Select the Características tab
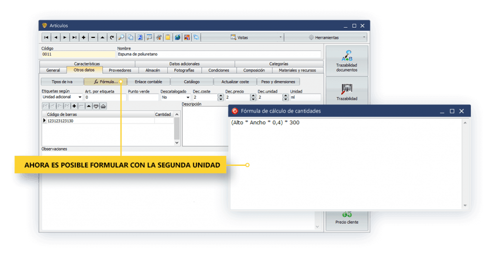 tap(87, 64)
